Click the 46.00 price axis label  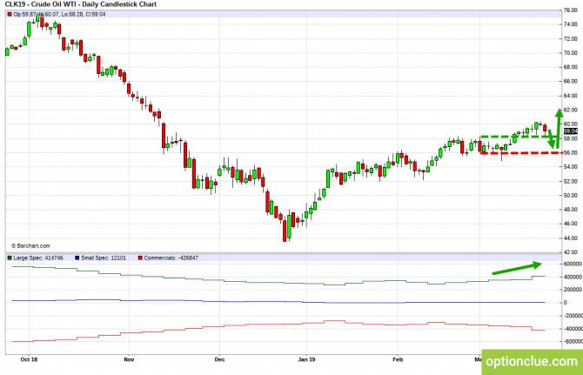coord(570,224)
